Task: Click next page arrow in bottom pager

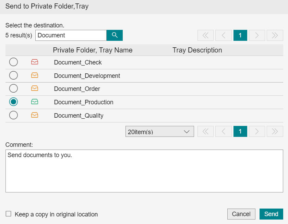Action: pyautogui.click(x=257, y=131)
